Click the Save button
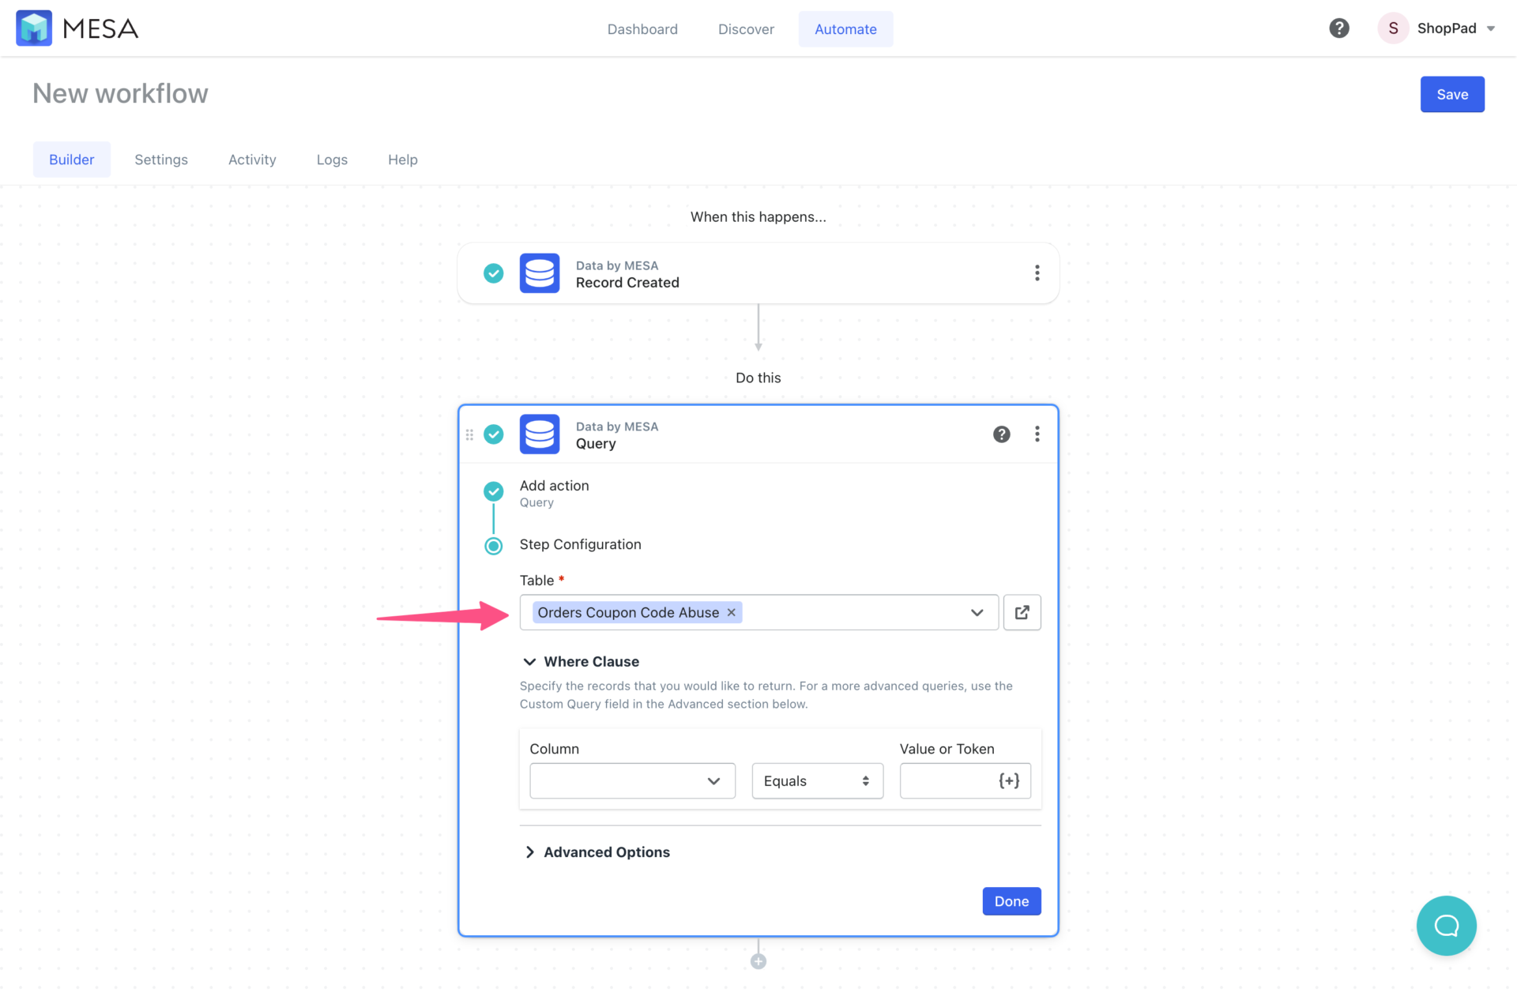The image size is (1517, 996). [1452, 94]
